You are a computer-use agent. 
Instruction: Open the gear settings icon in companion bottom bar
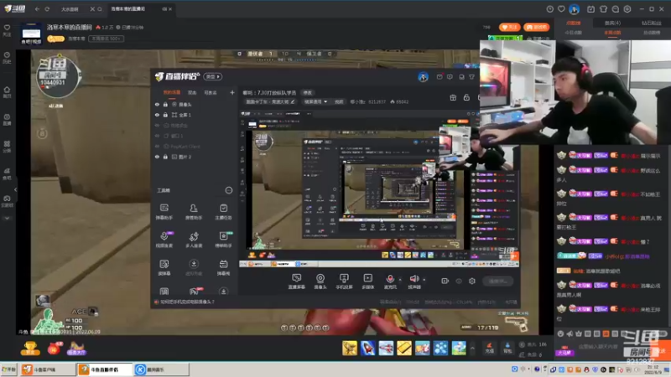[472, 281]
